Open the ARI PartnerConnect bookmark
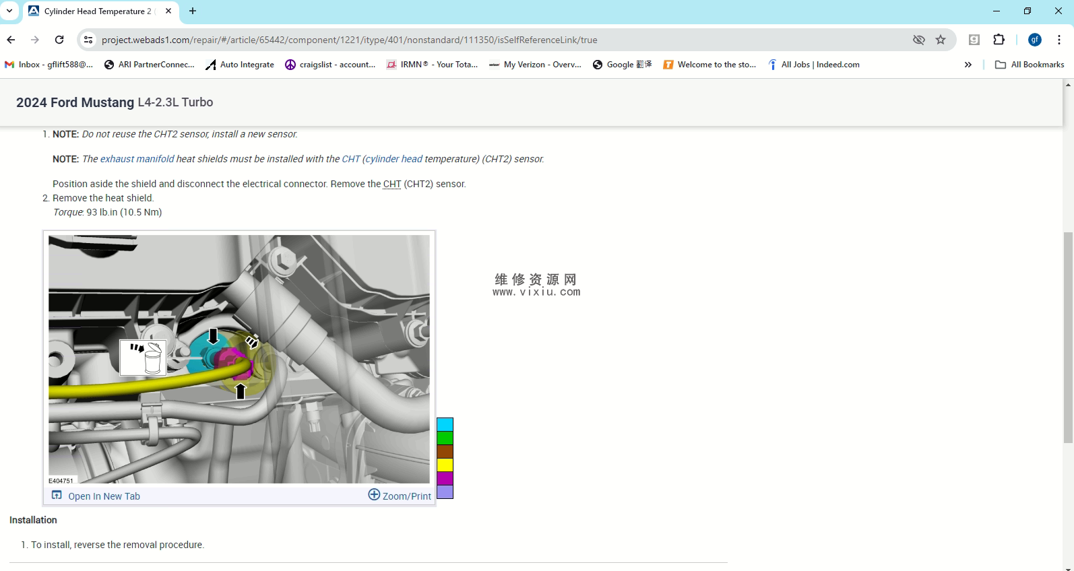The width and height of the screenshot is (1074, 571). click(149, 65)
